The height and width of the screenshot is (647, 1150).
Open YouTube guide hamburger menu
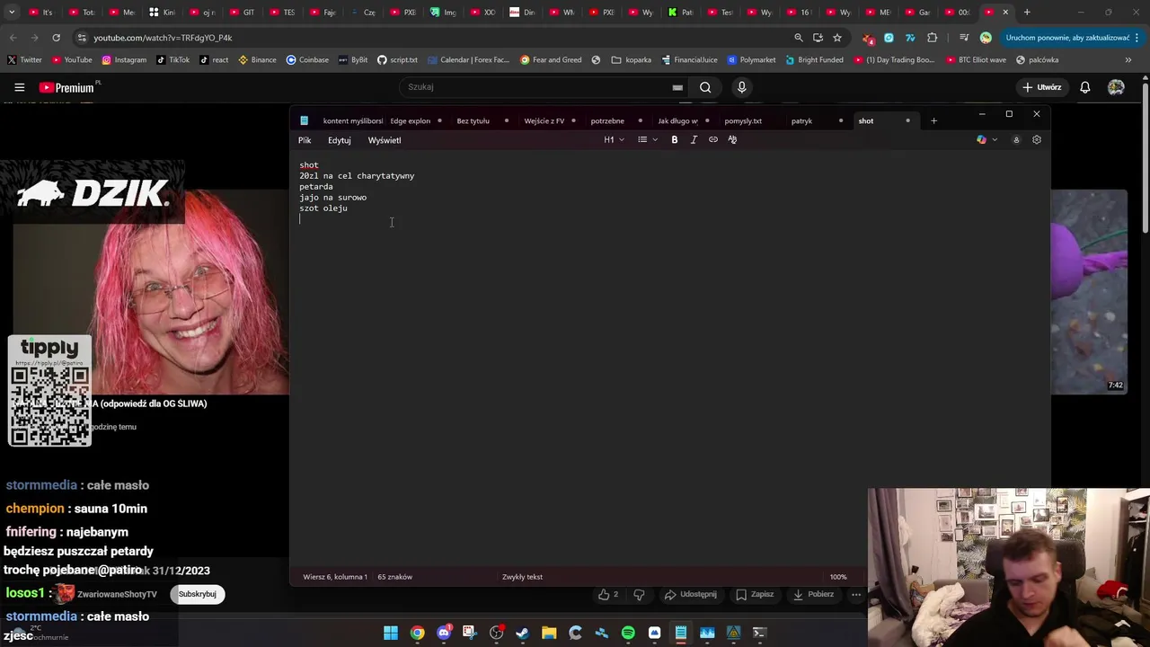click(19, 87)
